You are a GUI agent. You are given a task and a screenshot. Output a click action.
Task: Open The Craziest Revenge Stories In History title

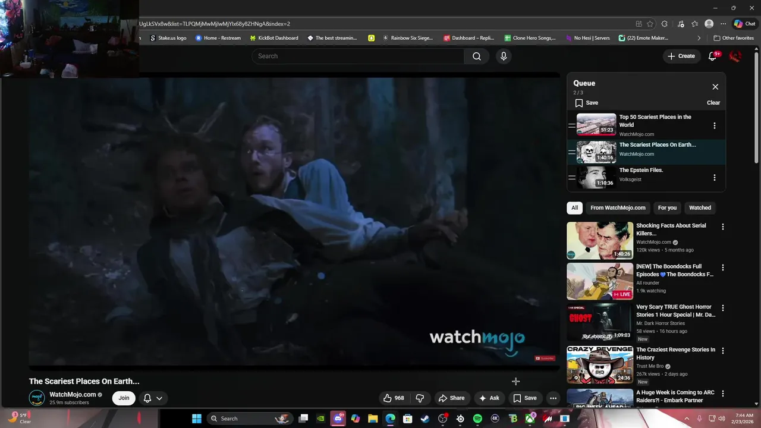pos(676,354)
